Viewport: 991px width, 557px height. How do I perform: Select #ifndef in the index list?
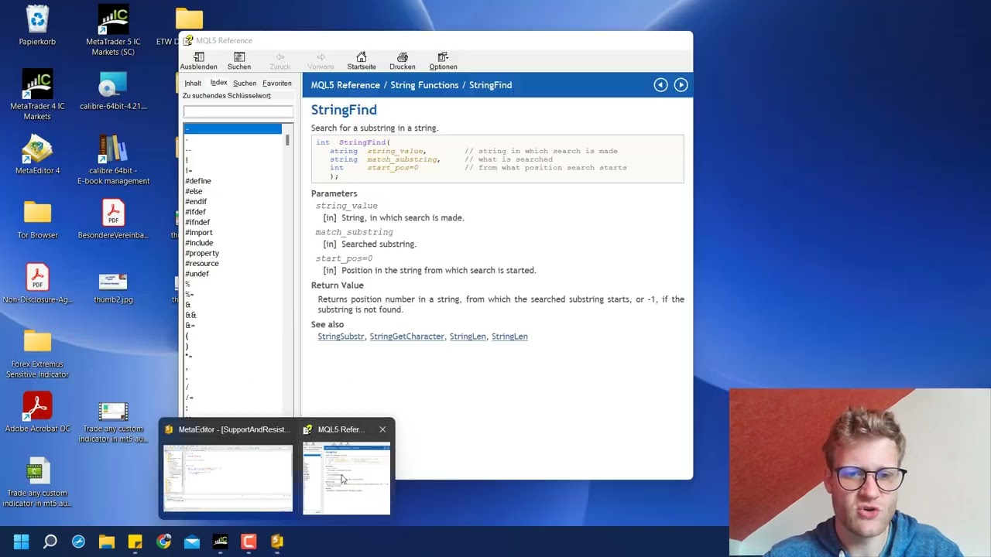[x=197, y=222]
